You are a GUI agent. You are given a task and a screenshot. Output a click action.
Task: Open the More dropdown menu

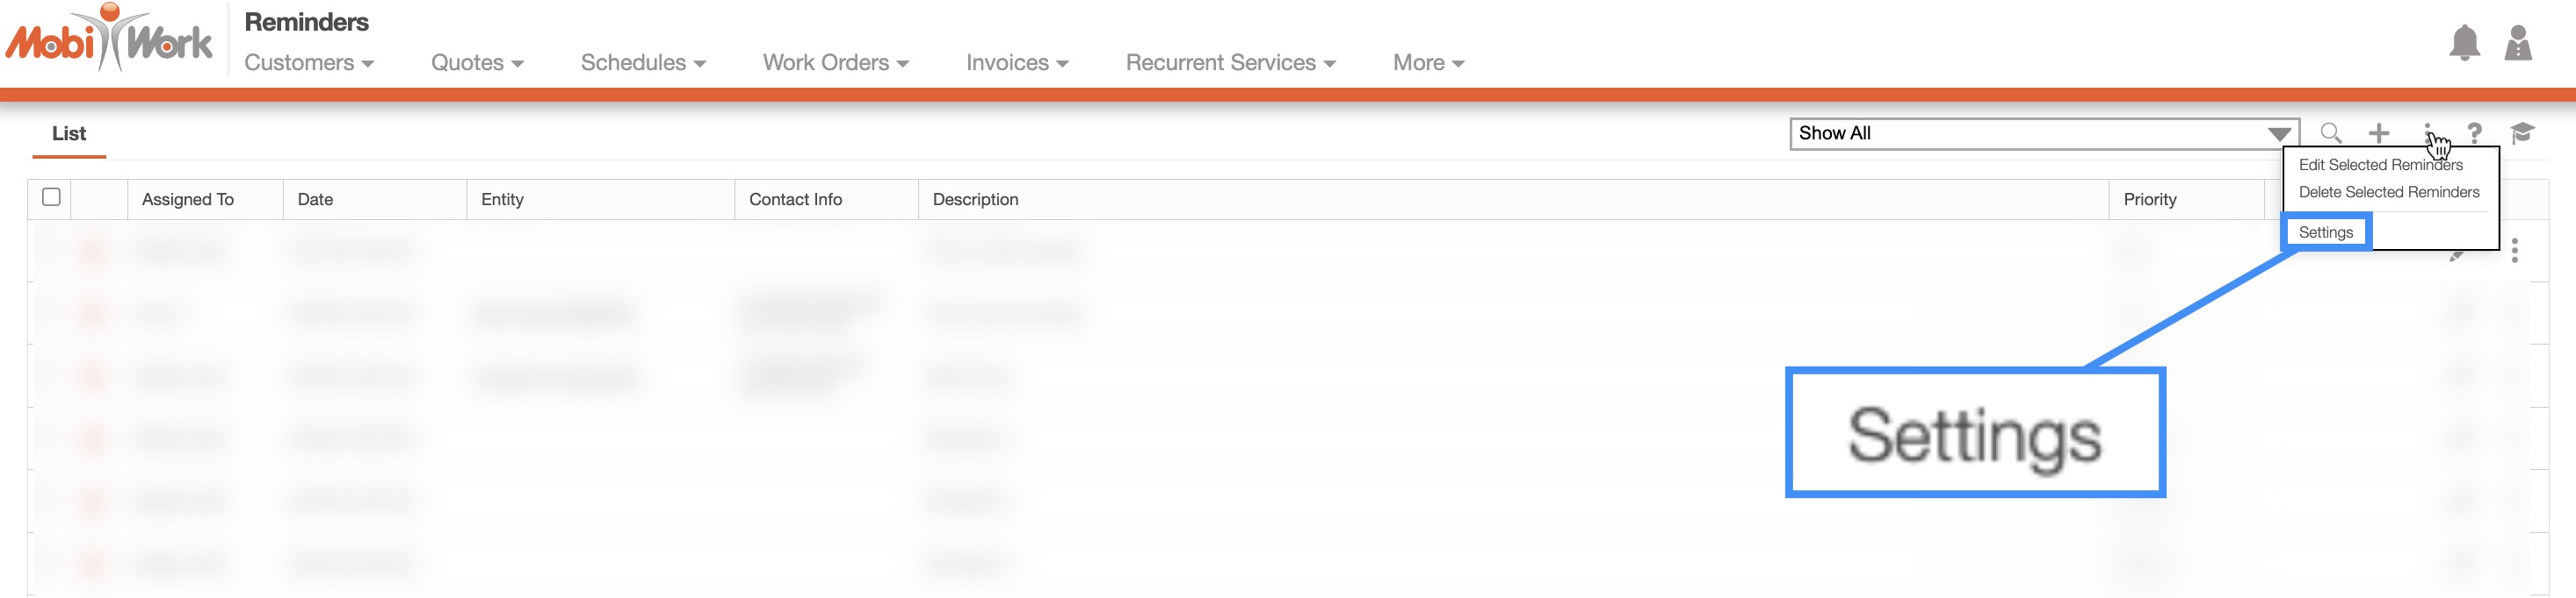coord(1428,63)
